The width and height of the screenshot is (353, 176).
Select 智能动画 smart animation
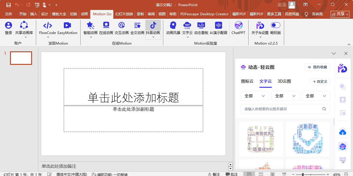click(x=90, y=29)
